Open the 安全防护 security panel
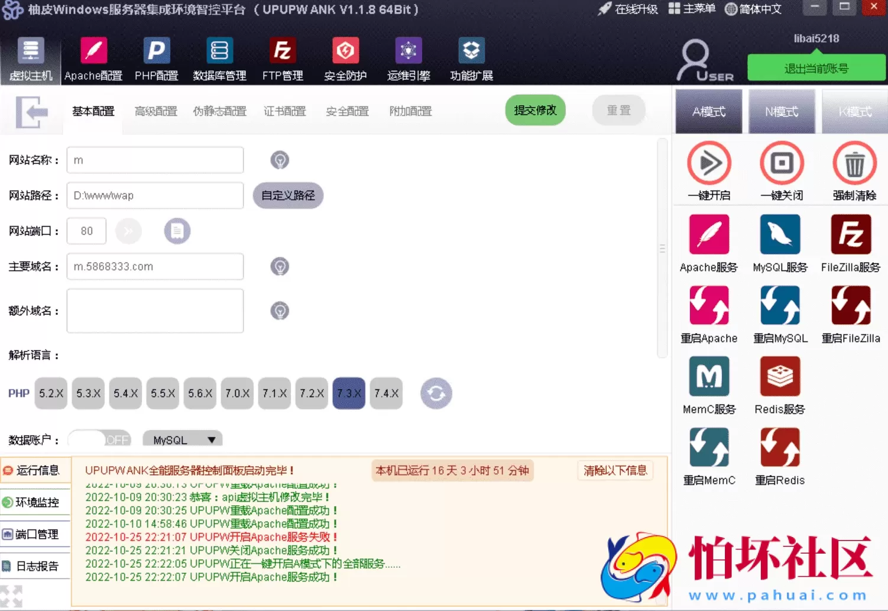Image resolution: width=888 pixels, height=611 pixels. [345, 59]
